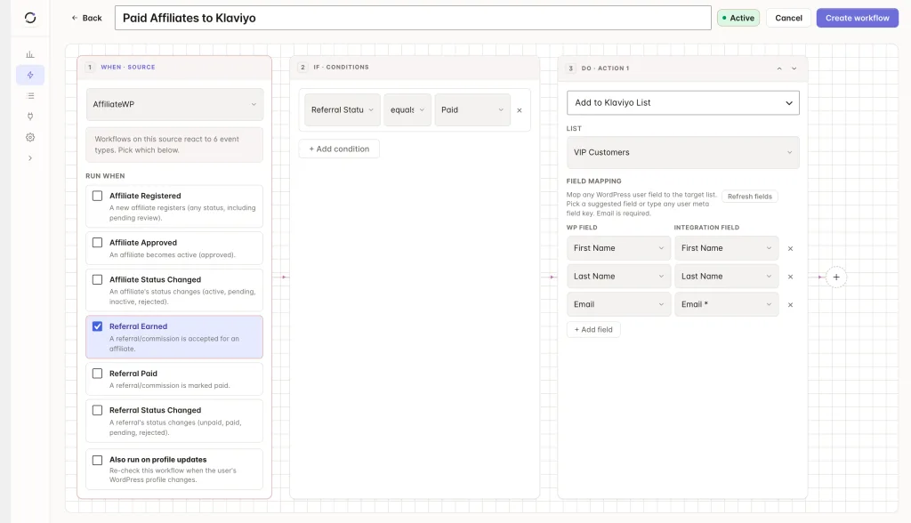
Task: Open the VIP Customers list dropdown
Action: tap(682, 152)
